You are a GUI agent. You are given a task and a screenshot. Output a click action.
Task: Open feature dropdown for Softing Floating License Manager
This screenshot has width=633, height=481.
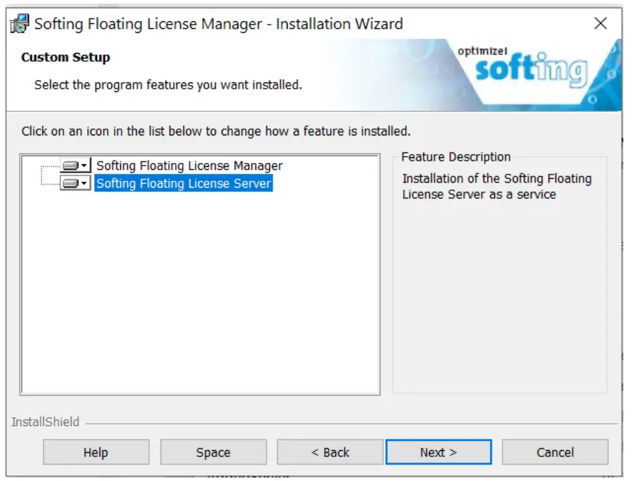coord(76,166)
